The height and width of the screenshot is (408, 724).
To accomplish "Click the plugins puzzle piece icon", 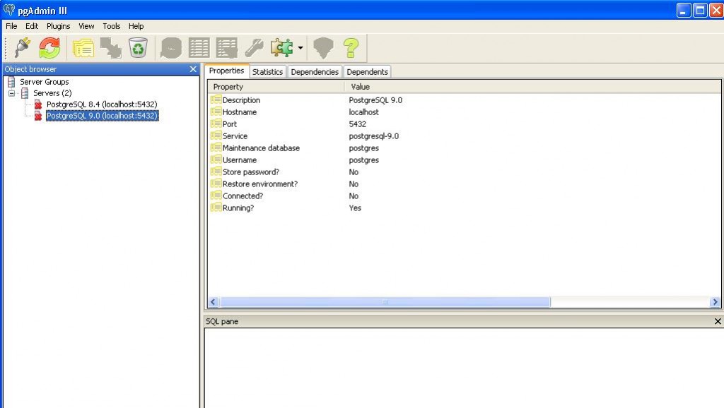I will (x=281, y=48).
